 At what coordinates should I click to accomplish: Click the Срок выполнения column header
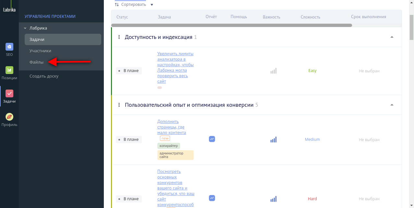[x=369, y=17]
